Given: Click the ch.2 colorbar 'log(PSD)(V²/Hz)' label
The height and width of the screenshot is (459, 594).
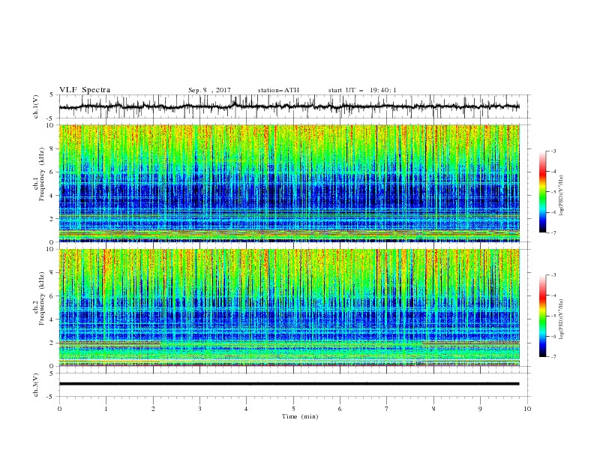Looking at the screenshot, I should tap(561, 319).
